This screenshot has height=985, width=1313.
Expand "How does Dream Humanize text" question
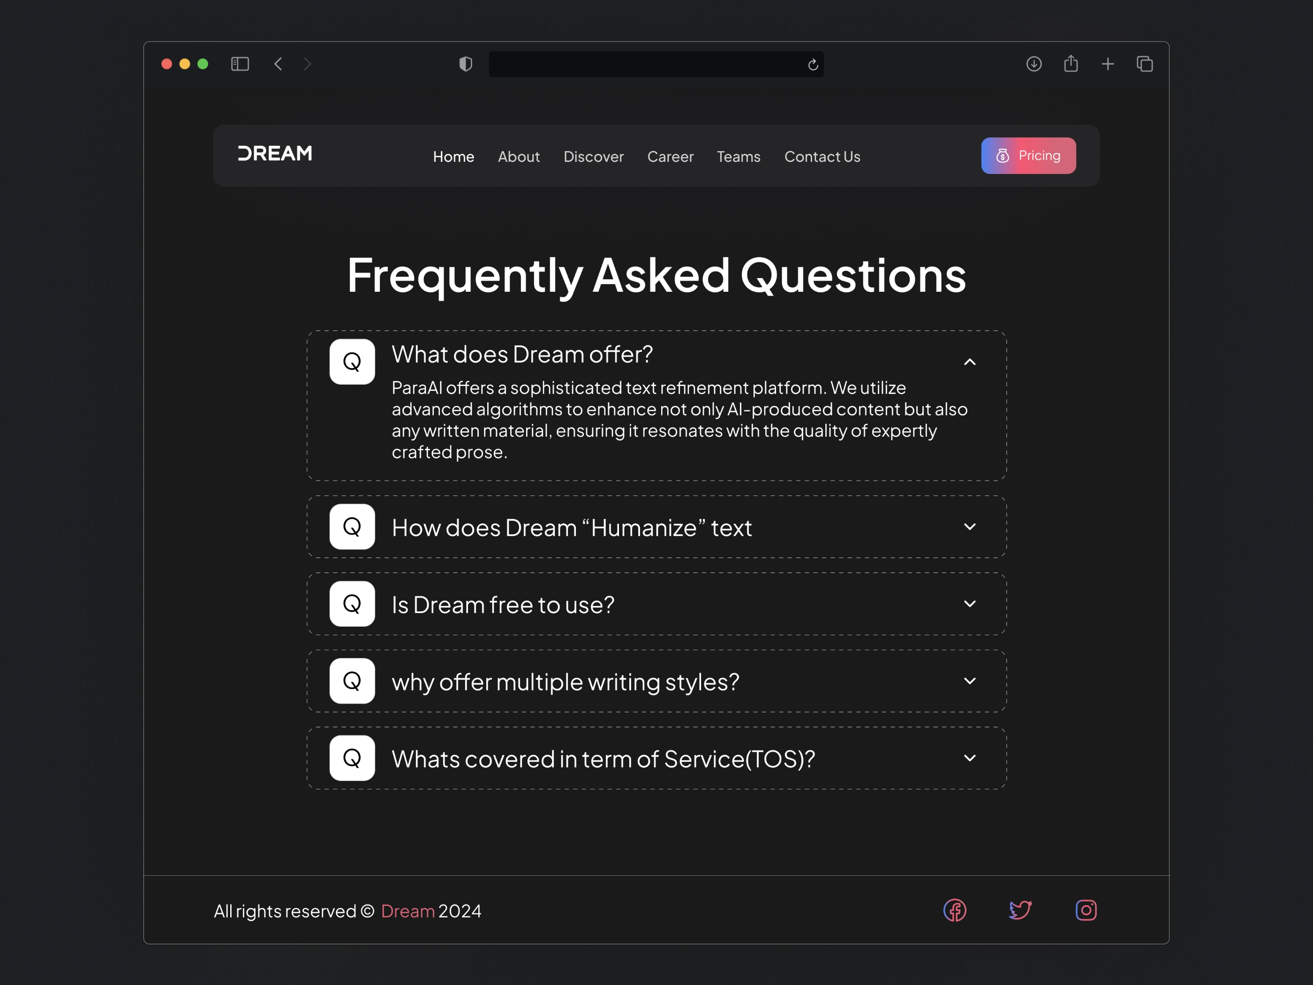click(x=969, y=527)
